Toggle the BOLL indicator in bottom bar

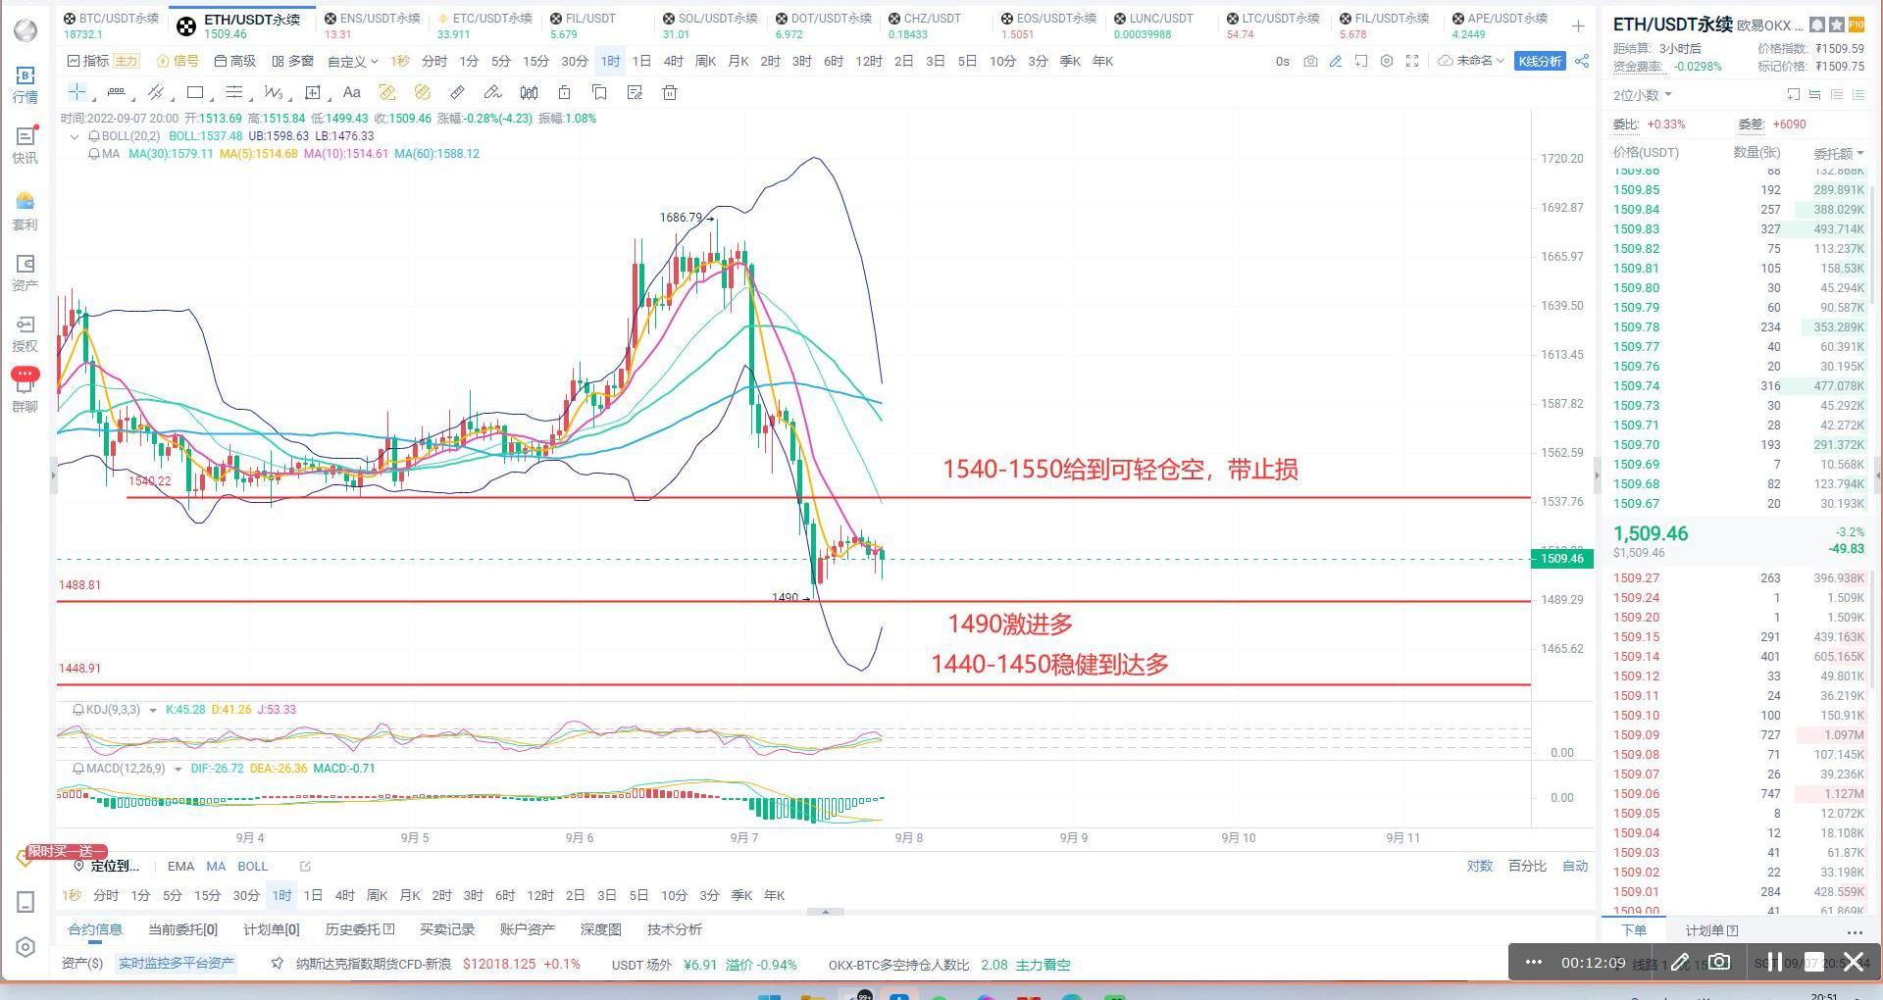[x=252, y=867]
